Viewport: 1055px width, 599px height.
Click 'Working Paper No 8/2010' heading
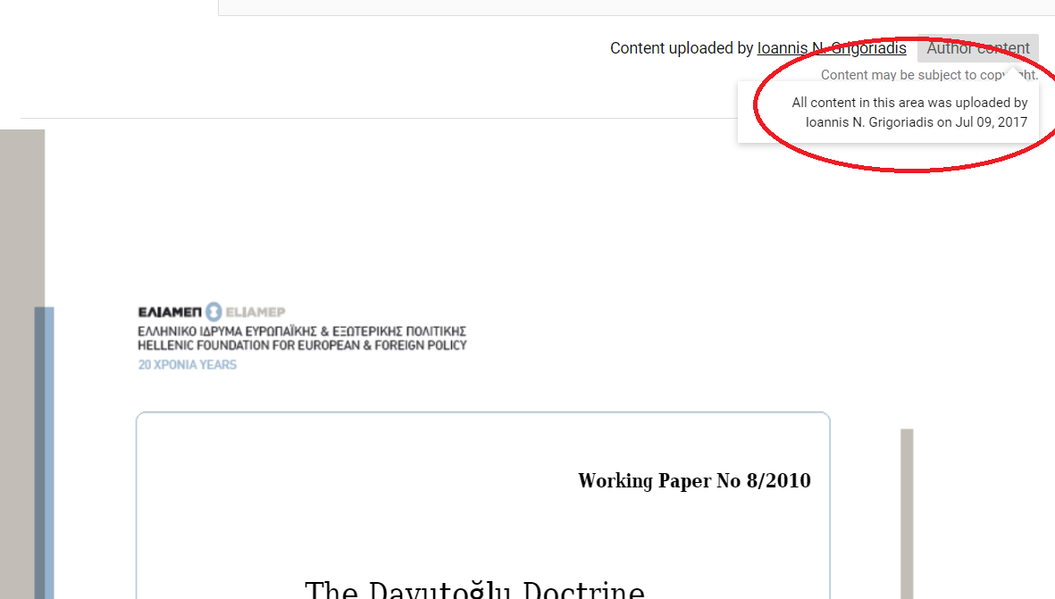[x=694, y=481]
